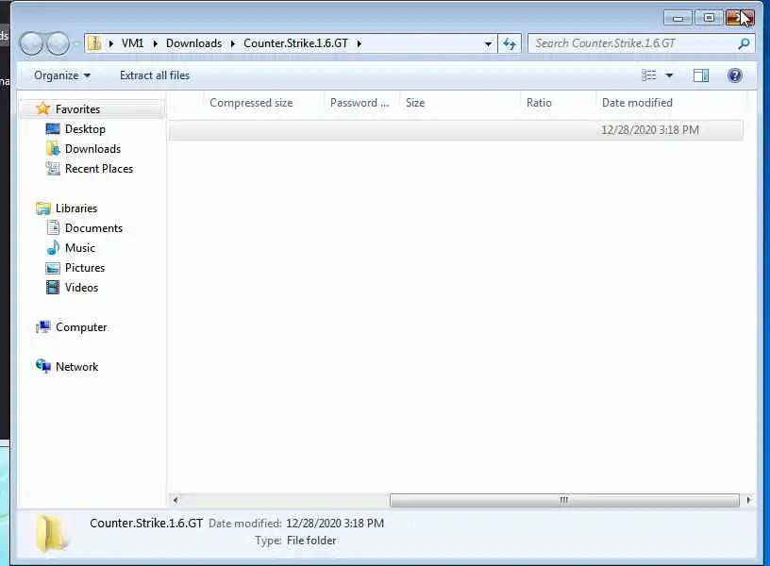The height and width of the screenshot is (566, 770).
Task: Click the large folder icon in details pane
Action: coord(52,533)
